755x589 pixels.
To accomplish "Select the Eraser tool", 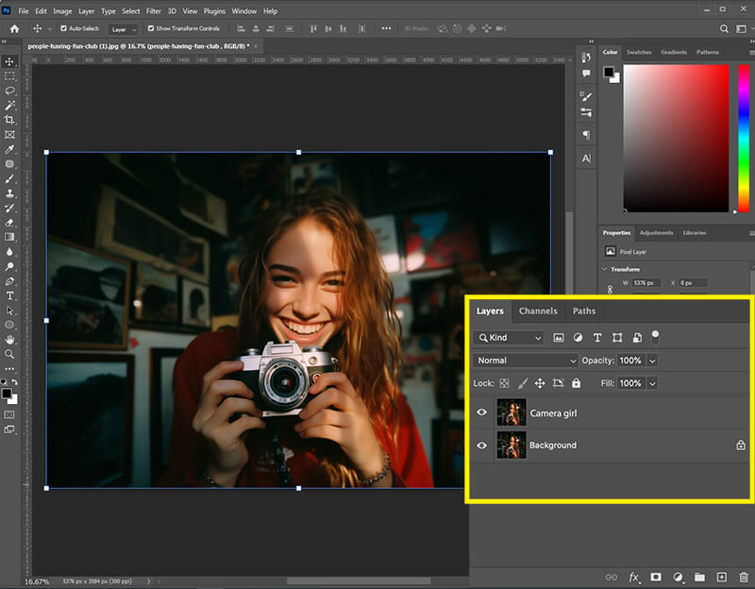I will pos(9,223).
